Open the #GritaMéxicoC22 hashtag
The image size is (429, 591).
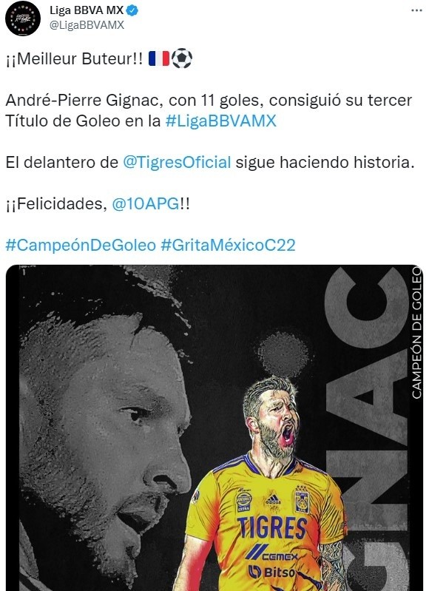tap(228, 246)
